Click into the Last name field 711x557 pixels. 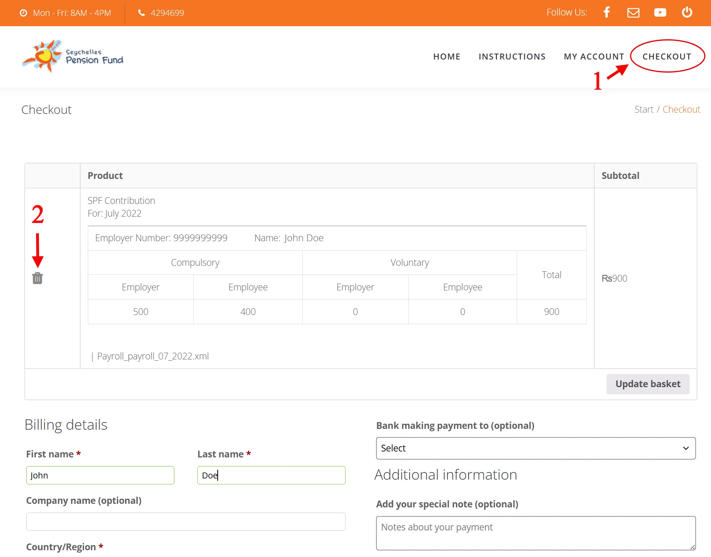tap(271, 475)
